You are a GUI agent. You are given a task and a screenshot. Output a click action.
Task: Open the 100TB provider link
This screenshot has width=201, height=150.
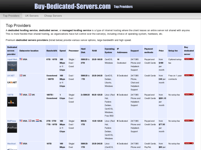point(10,95)
